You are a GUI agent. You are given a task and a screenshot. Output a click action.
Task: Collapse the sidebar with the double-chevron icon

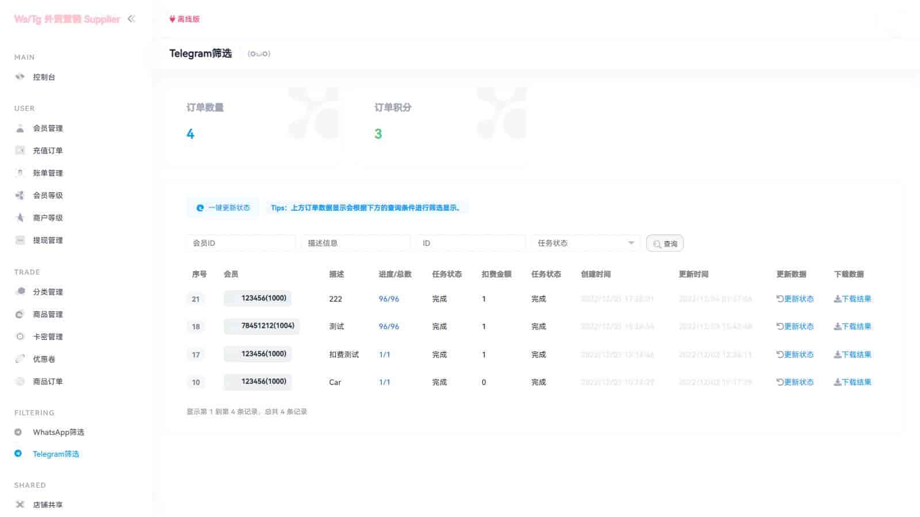tap(131, 19)
